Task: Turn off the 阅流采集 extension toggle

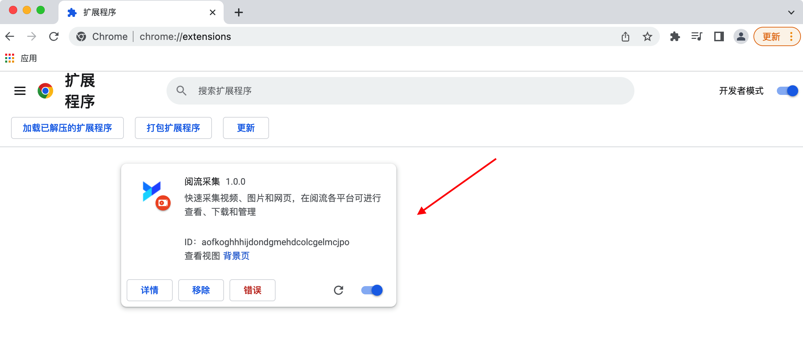Action: point(372,290)
